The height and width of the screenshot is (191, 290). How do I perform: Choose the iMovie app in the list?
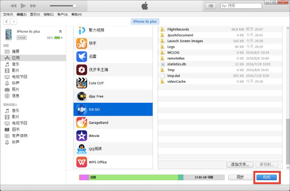pyautogui.click(x=94, y=136)
